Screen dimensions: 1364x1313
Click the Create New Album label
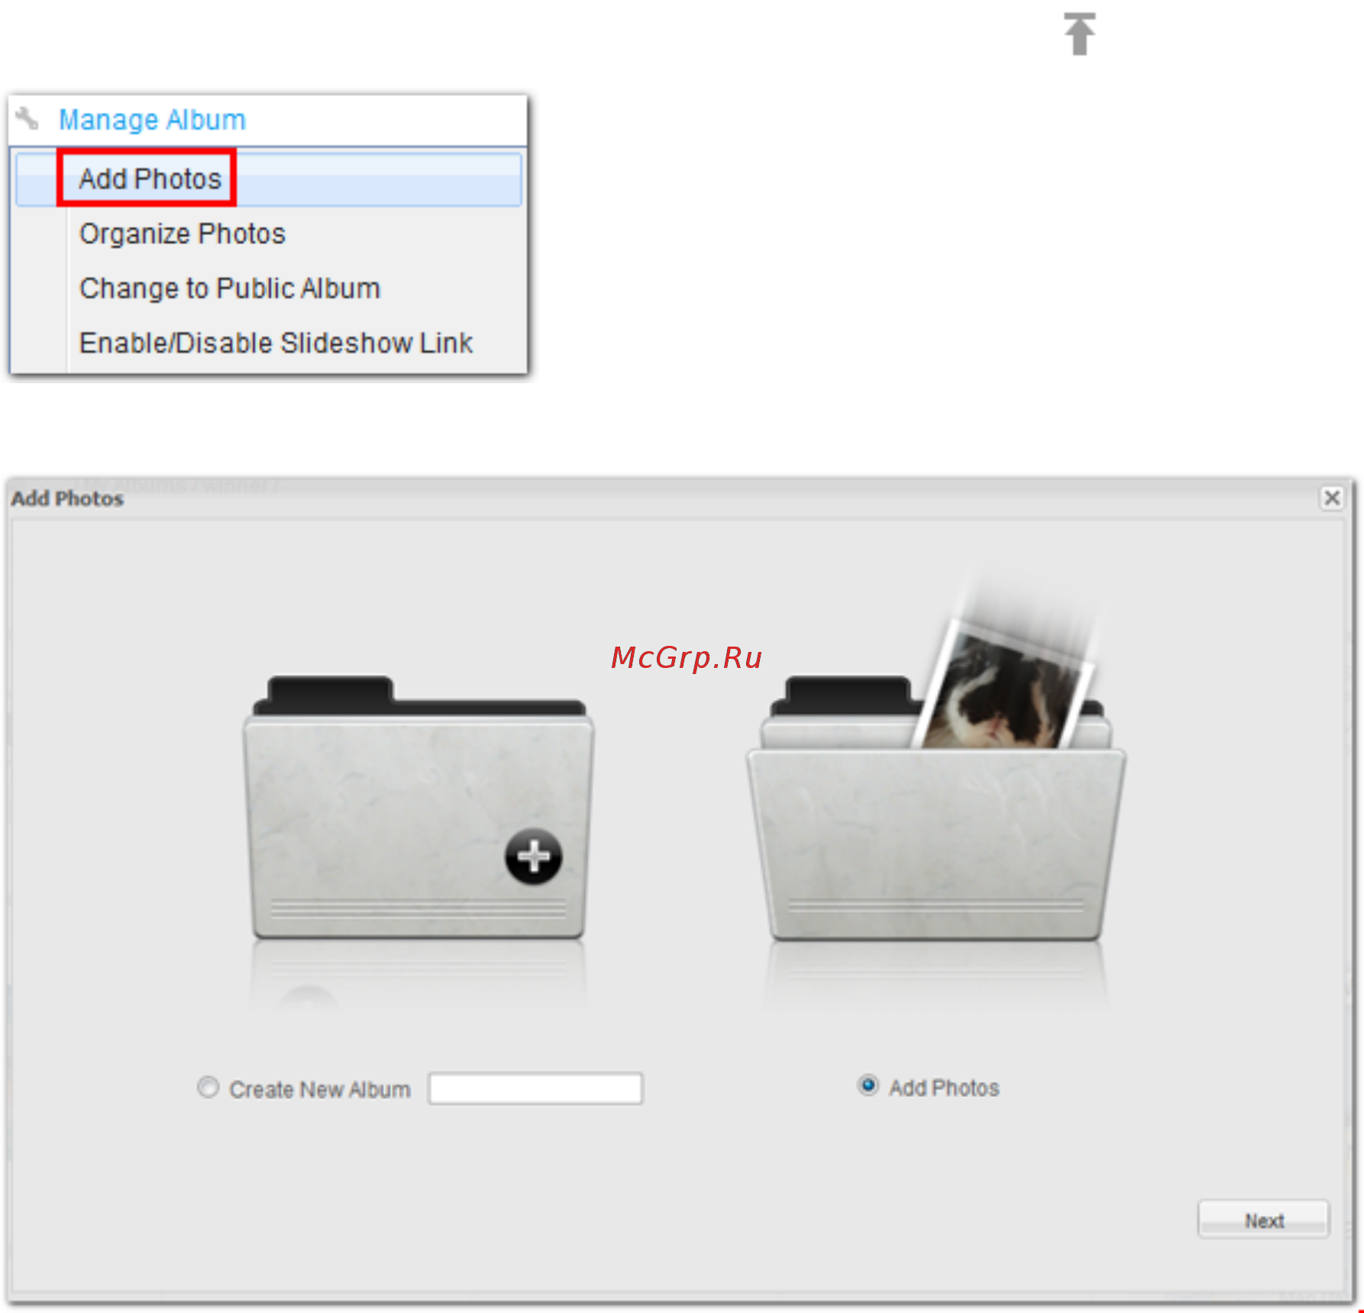pyautogui.click(x=319, y=1089)
